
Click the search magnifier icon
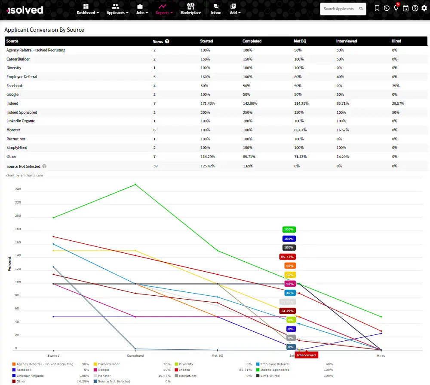coord(361,9)
